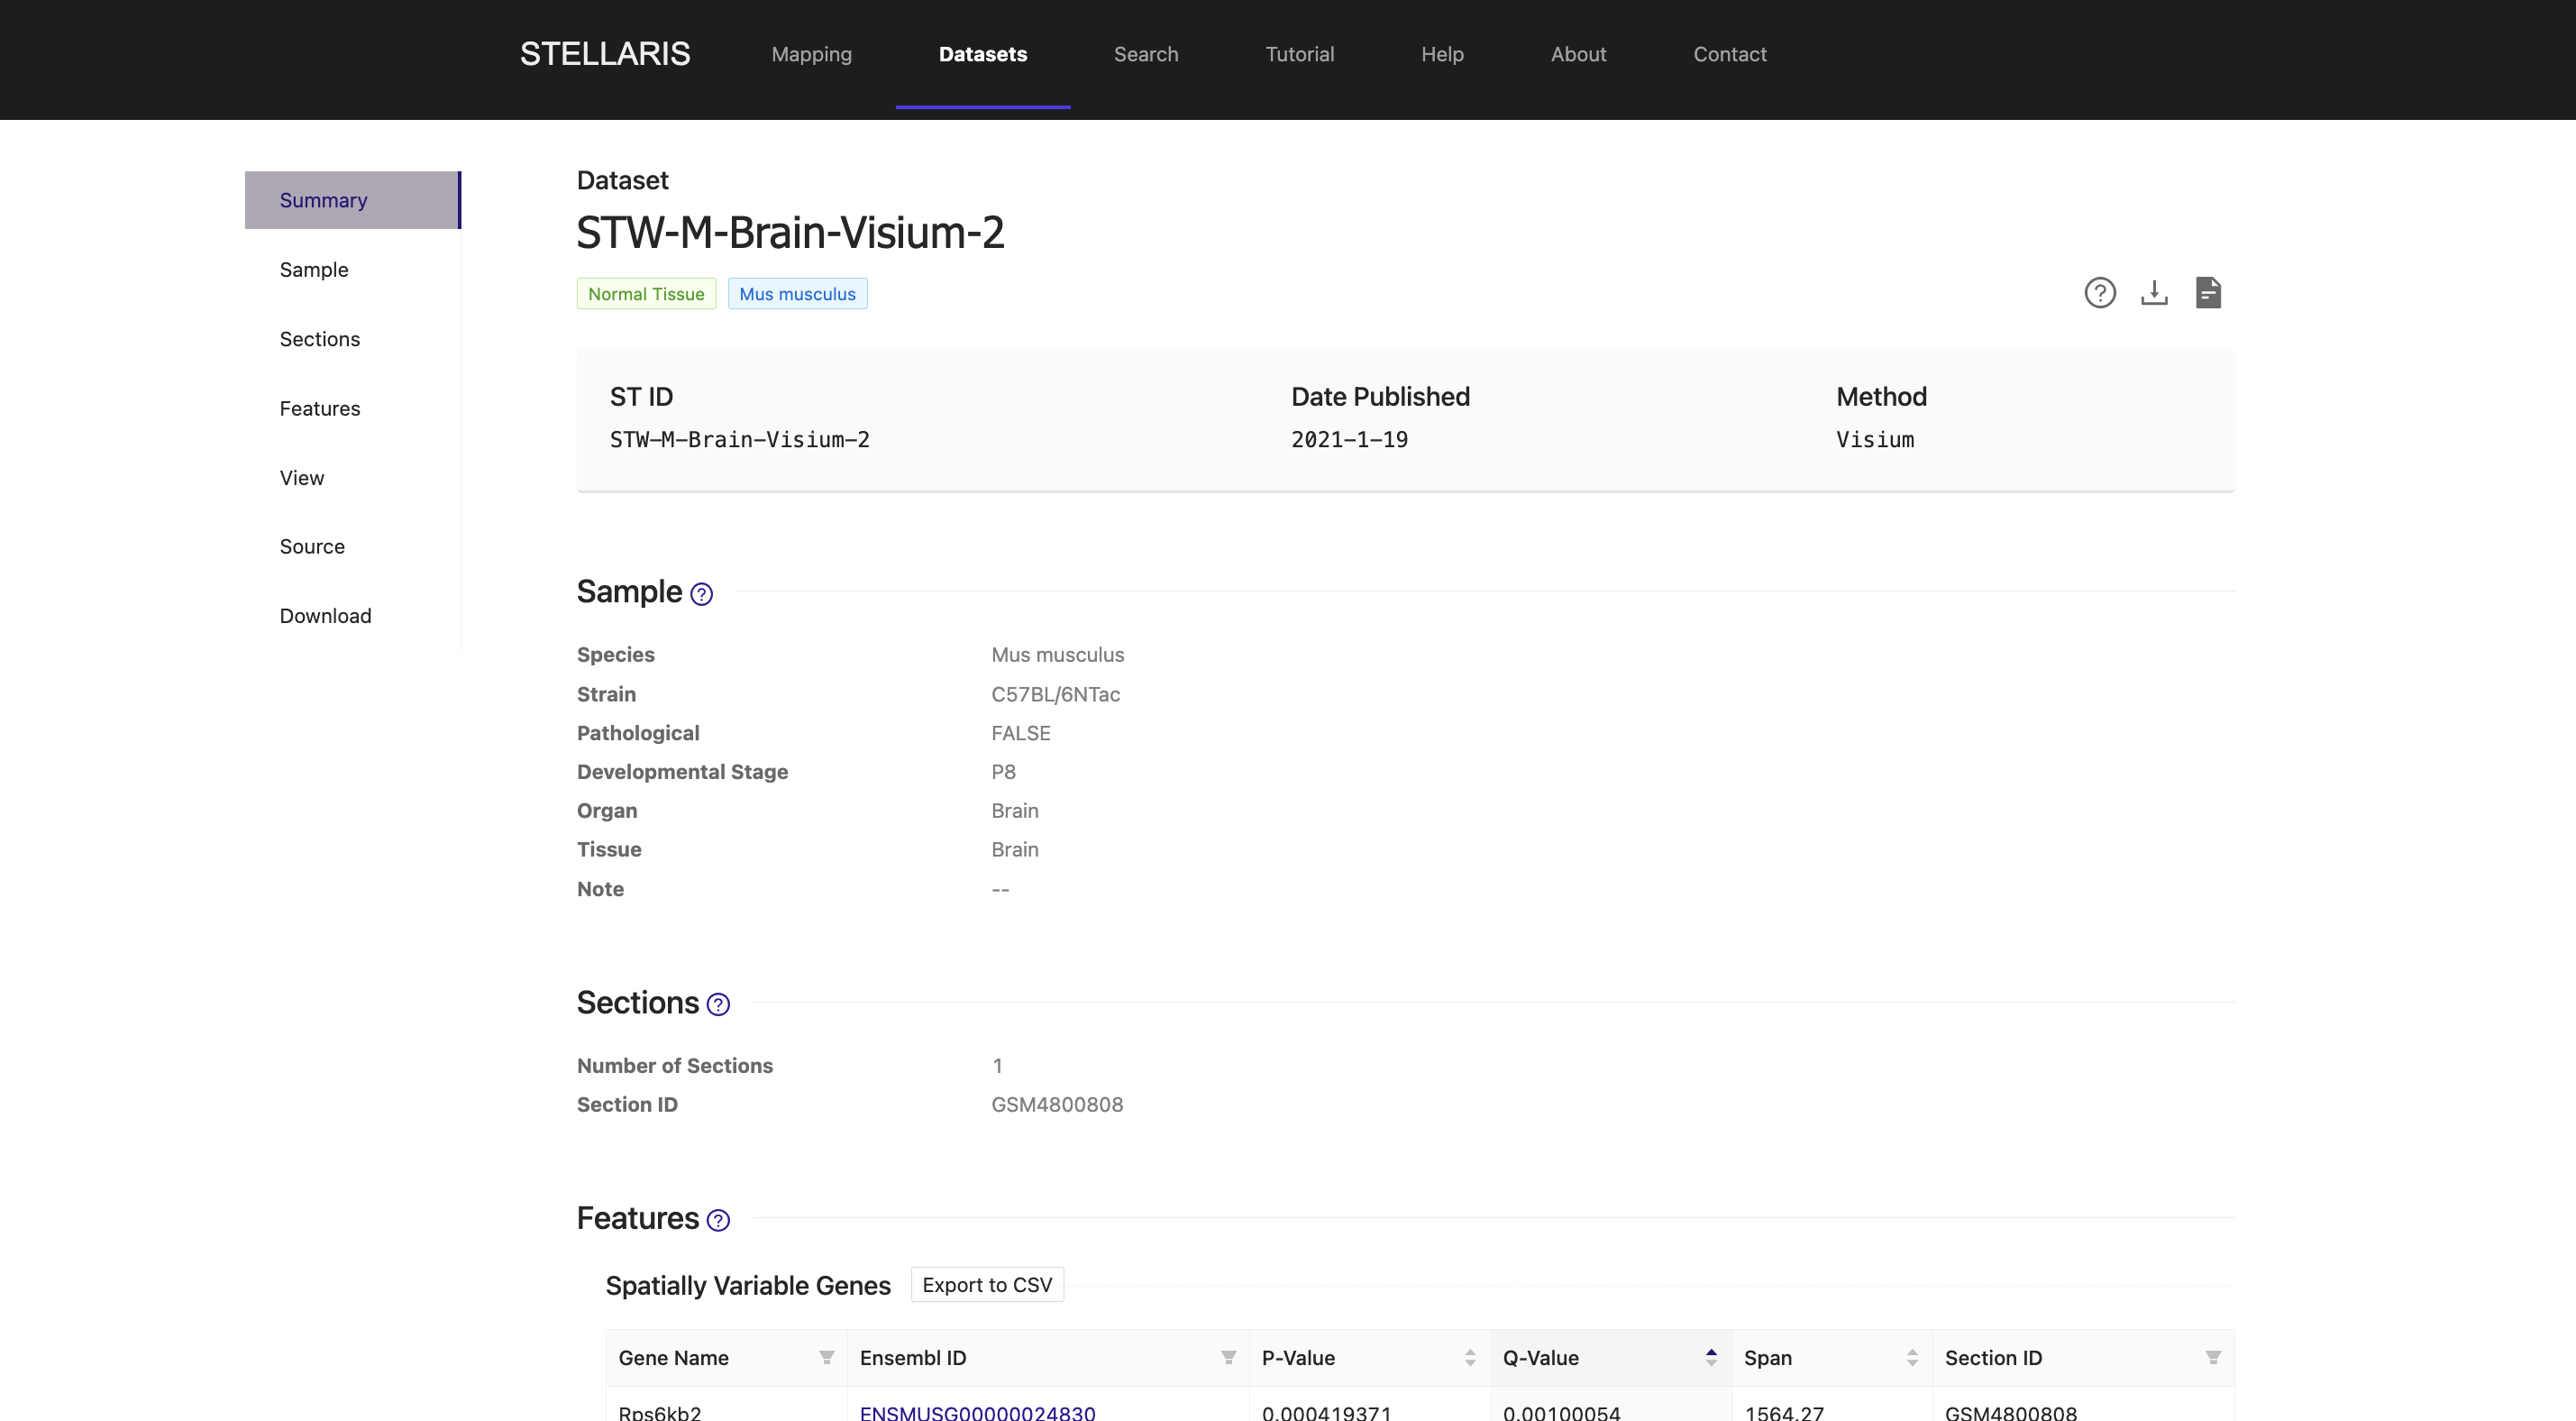This screenshot has width=2576, height=1421.
Task: Sort by P-Value column
Action: pos(1470,1358)
